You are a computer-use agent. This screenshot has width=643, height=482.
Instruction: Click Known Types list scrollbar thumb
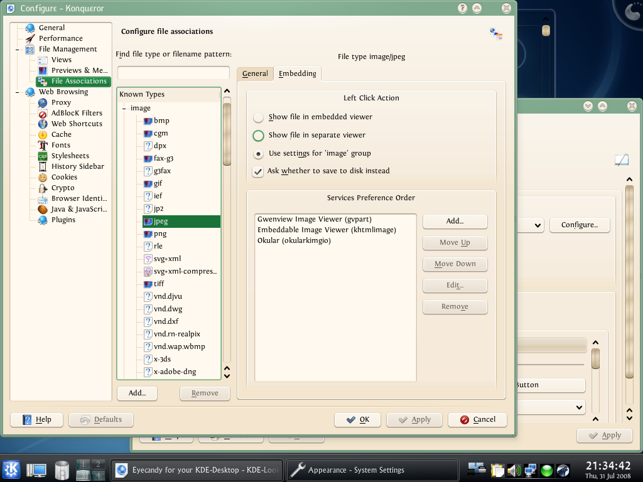point(227,134)
